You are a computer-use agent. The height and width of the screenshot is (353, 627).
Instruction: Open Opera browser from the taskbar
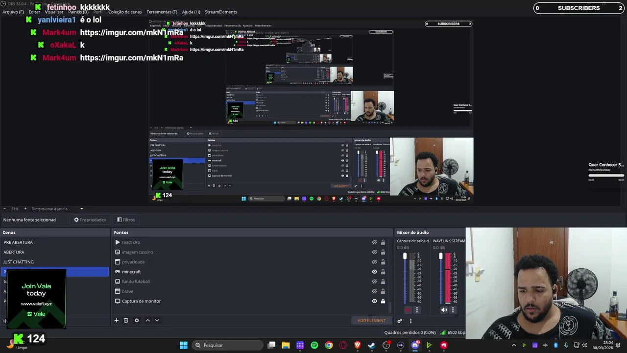tap(343, 345)
